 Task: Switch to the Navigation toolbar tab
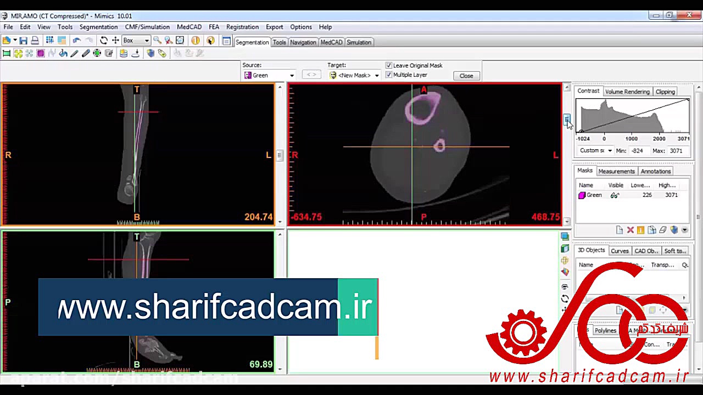(303, 42)
